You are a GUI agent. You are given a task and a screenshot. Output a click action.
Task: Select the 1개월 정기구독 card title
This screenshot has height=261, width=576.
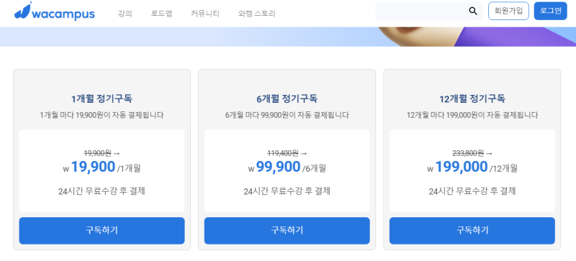pos(102,99)
